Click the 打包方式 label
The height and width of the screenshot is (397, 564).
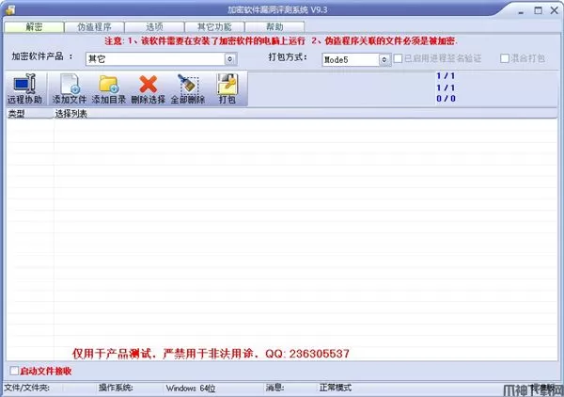pyautogui.click(x=288, y=56)
